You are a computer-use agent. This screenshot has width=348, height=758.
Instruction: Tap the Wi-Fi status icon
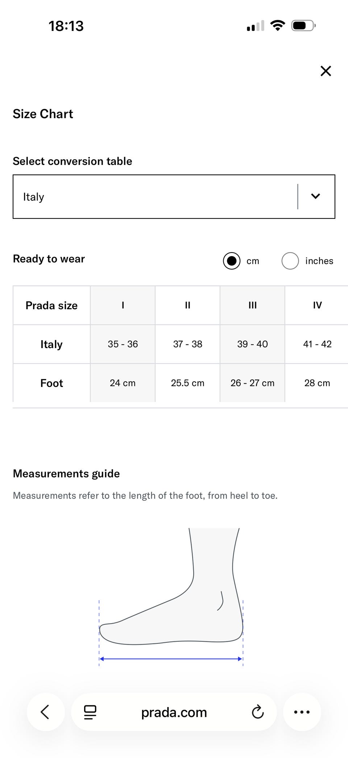(278, 26)
